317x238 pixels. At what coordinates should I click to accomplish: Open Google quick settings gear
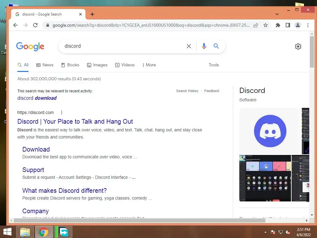pos(298,46)
